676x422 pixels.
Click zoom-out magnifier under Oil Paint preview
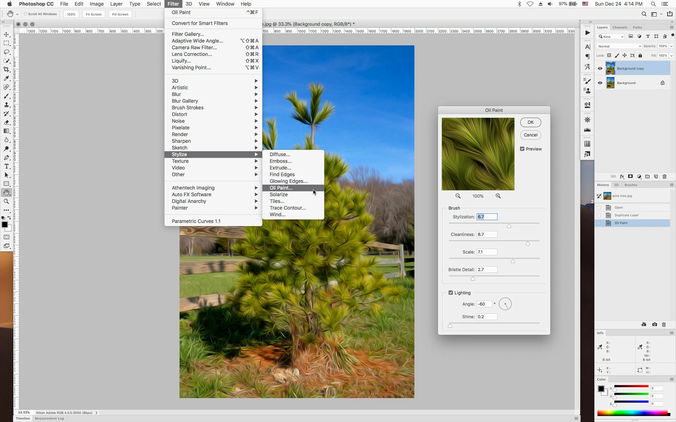tap(458, 196)
